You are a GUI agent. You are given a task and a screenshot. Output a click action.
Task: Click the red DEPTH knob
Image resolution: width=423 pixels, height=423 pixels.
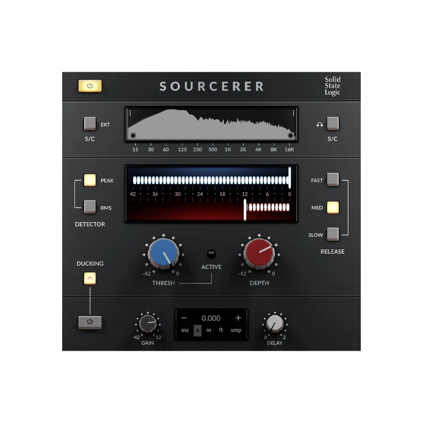259,253
